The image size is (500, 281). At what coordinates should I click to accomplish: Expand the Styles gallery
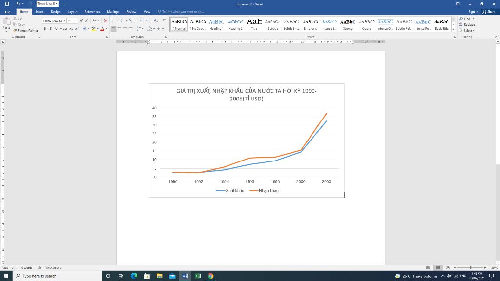(454, 30)
